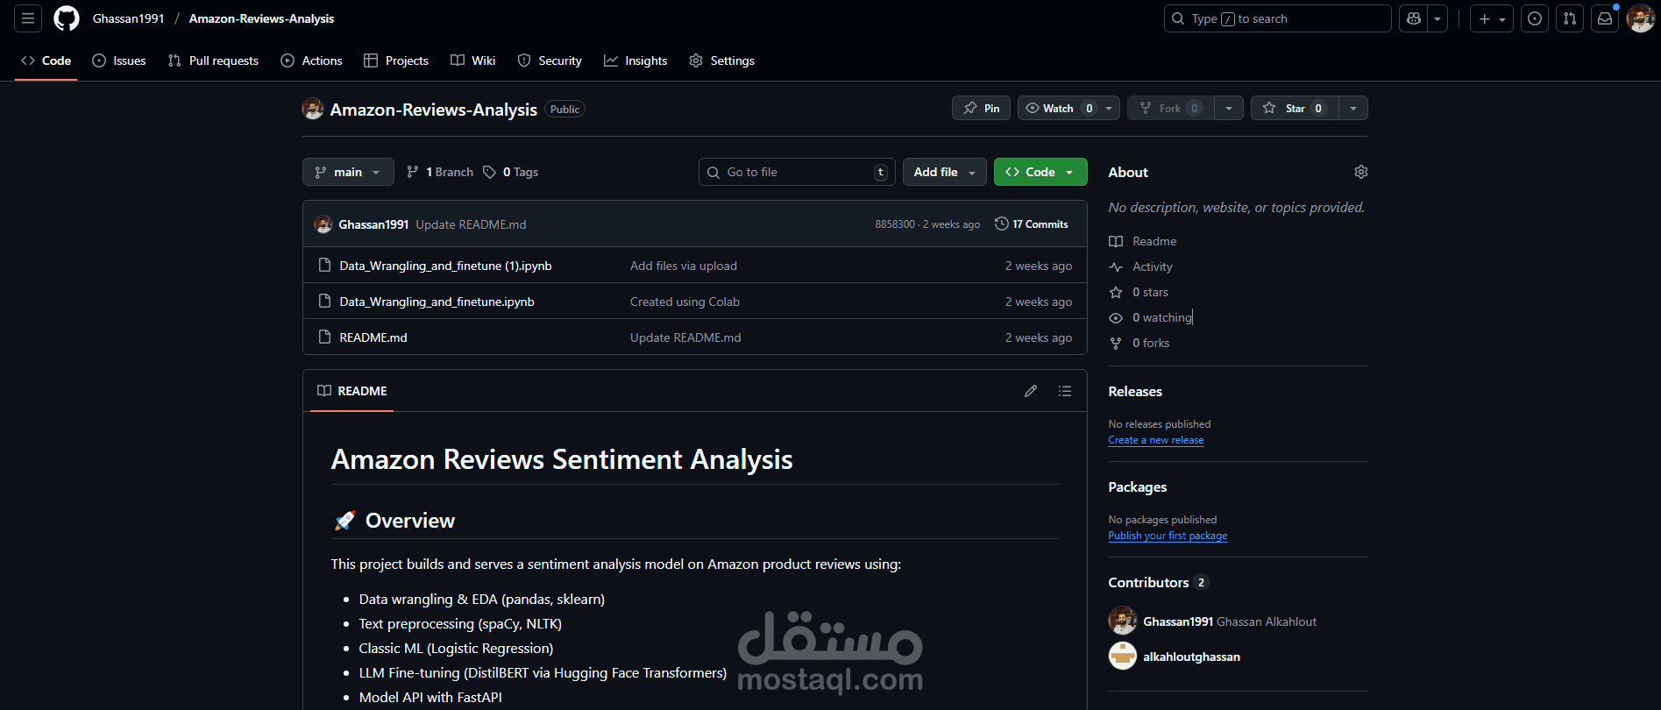The image size is (1661, 710).
Task: Edit About details with gear icon
Action: 1360,172
